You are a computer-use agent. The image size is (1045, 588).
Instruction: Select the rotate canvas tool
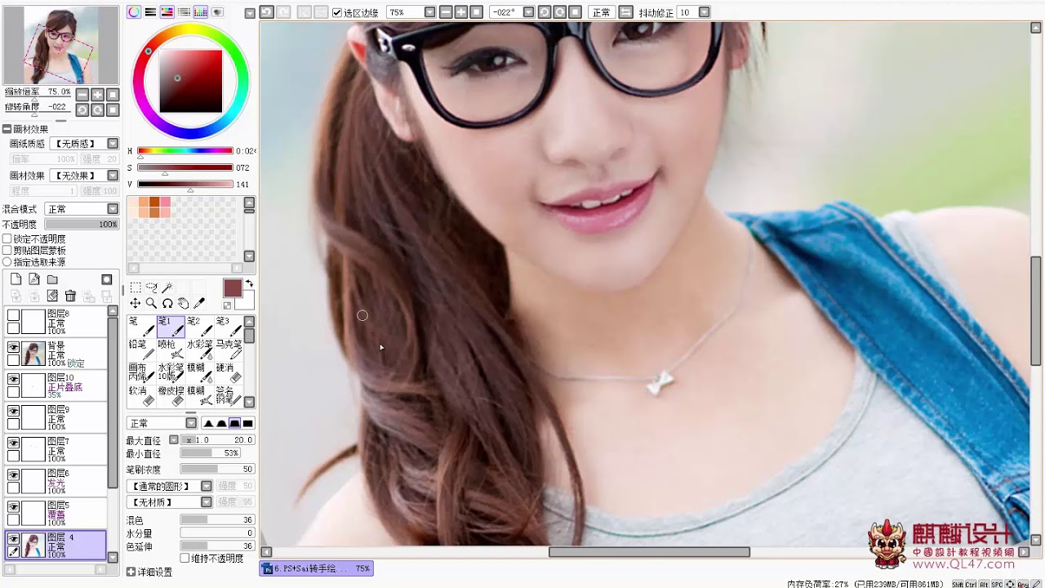click(x=167, y=303)
